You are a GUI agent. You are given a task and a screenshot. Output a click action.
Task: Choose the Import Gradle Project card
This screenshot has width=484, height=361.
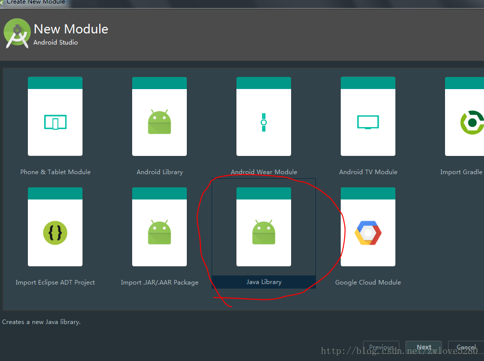(x=465, y=116)
